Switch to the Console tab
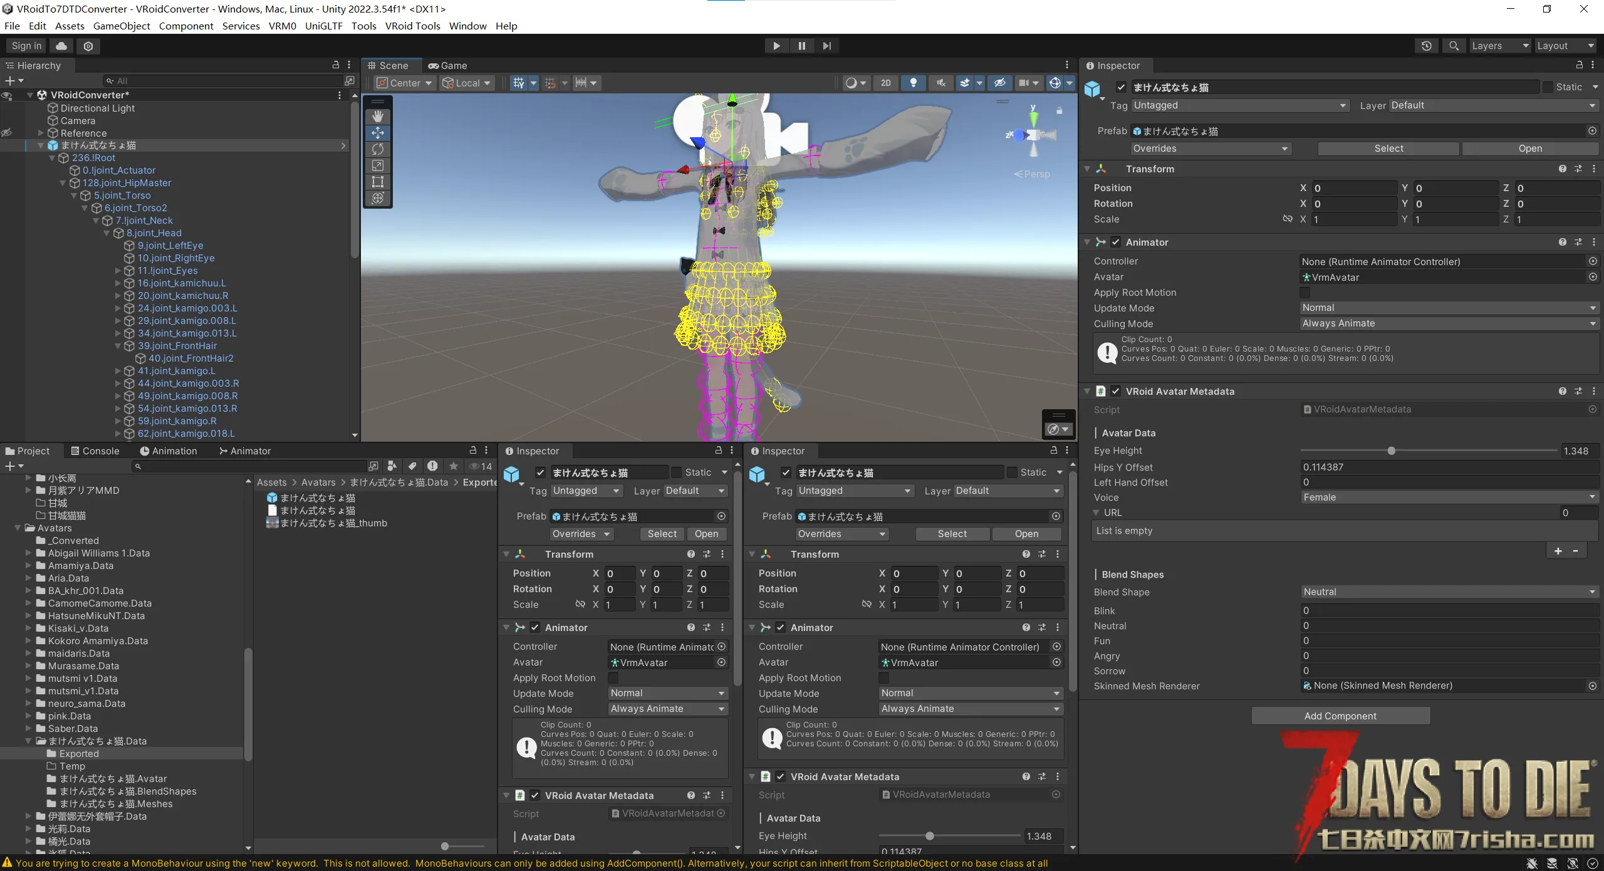Image resolution: width=1604 pixels, height=871 pixels. pyautogui.click(x=95, y=451)
